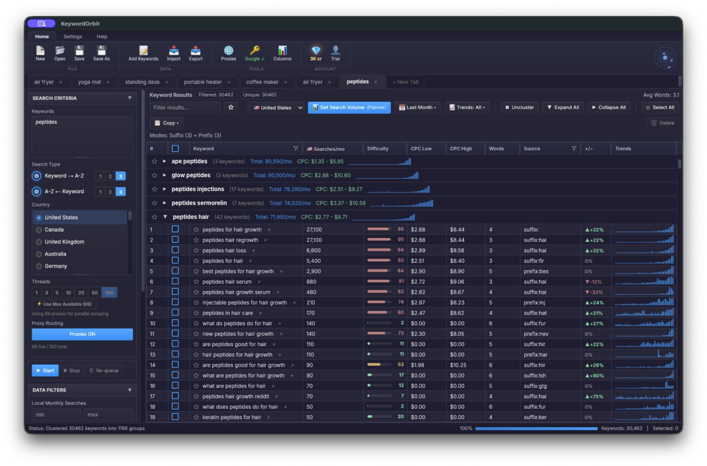Open a project with the Open icon
This screenshot has width=707, height=466.
click(x=60, y=50)
